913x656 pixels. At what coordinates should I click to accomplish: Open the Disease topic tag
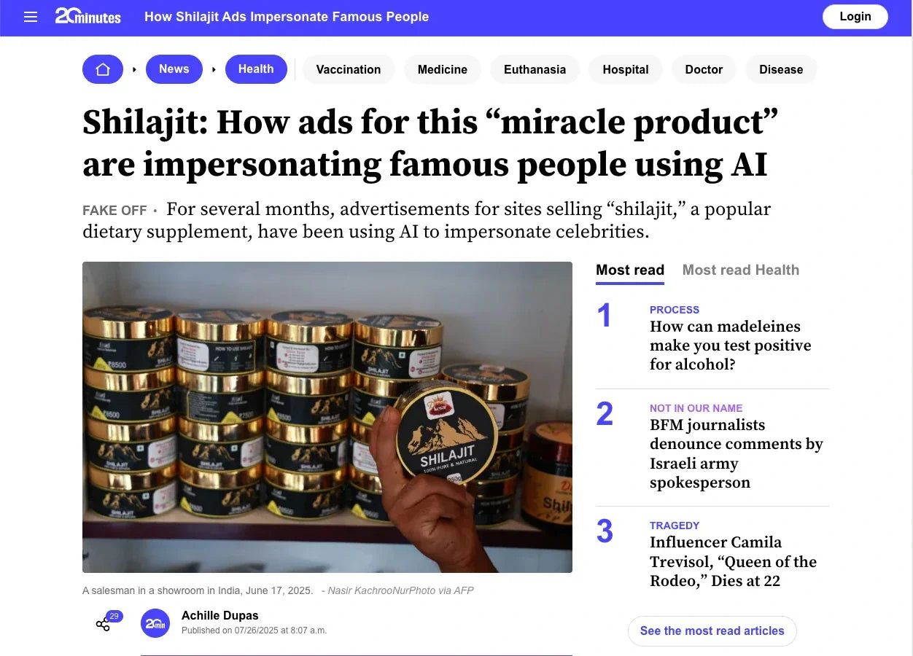(781, 70)
